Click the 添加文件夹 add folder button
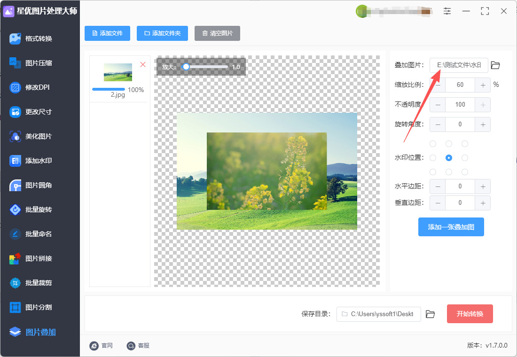This screenshot has width=517, height=357. 162,33
